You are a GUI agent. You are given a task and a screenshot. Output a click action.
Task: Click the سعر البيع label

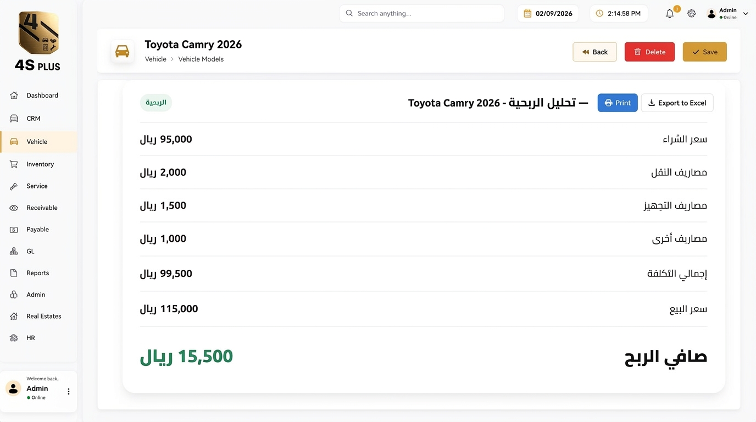[x=688, y=309]
